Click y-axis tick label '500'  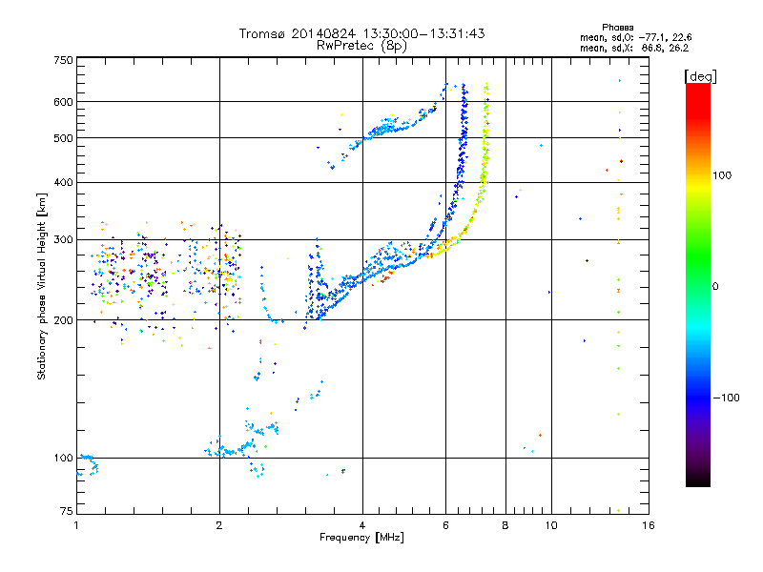pyautogui.click(x=63, y=138)
